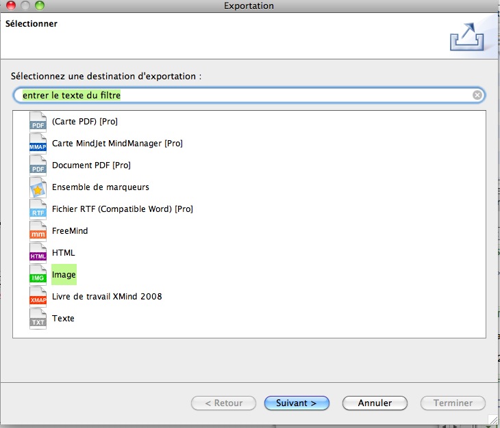This screenshot has width=500, height=428.
Task: Click the Carte PDF file icon
Action: (x=38, y=121)
